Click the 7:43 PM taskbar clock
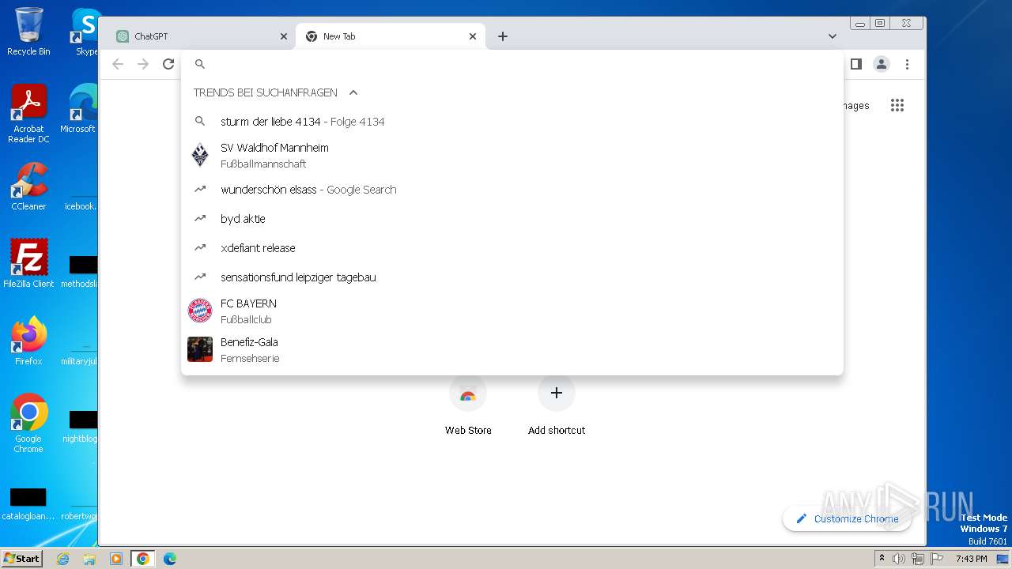1012x569 pixels. pyautogui.click(x=971, y=559)
